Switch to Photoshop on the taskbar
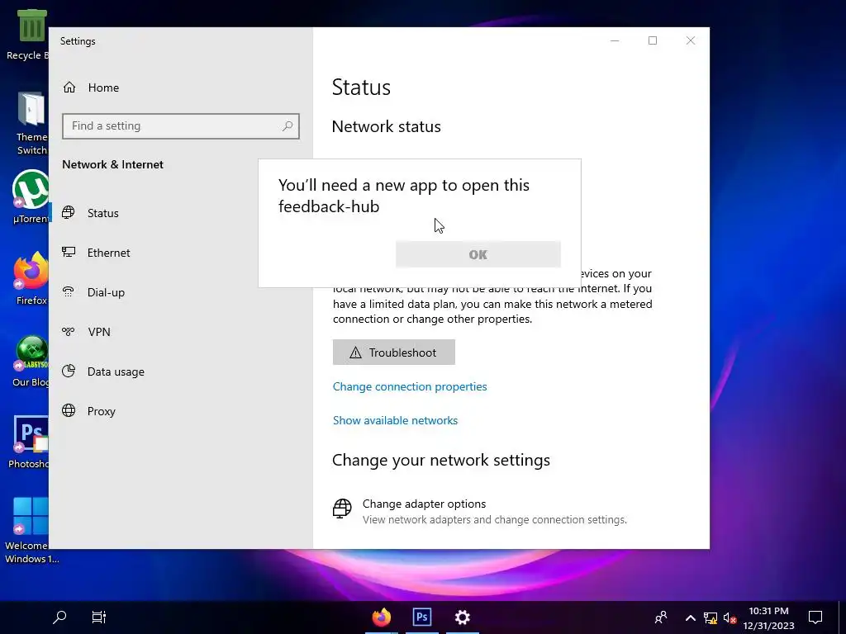Image resolution: width=846 pixels, height=634 pixels. 422,617
